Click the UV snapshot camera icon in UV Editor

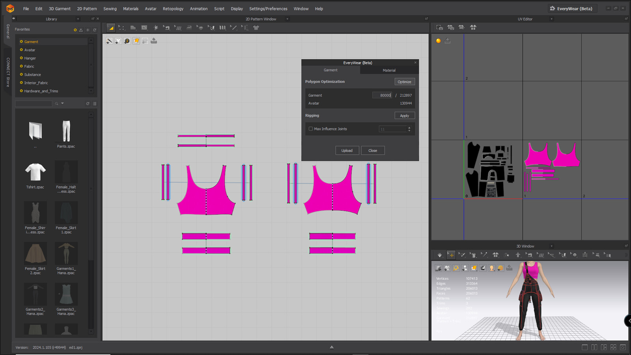tap(439, 27)
